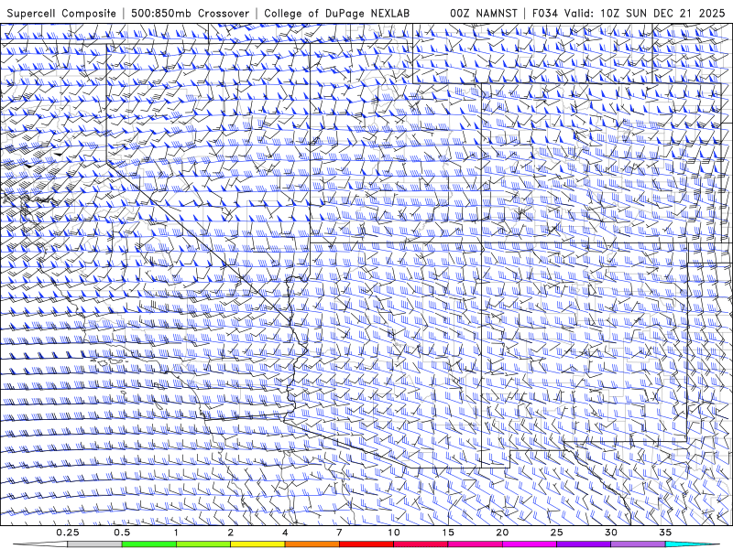Click the 2 label on the color scale
This screenshot has height=549, width=733.
(231, 533)
